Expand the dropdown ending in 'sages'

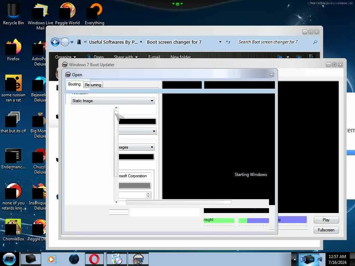[137, 147]
